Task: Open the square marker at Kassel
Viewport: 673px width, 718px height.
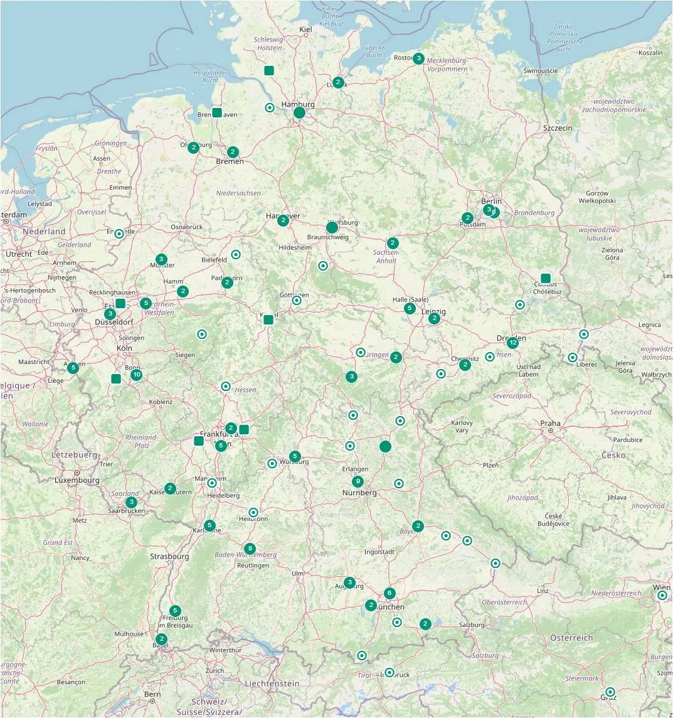Action: [268, 319]
